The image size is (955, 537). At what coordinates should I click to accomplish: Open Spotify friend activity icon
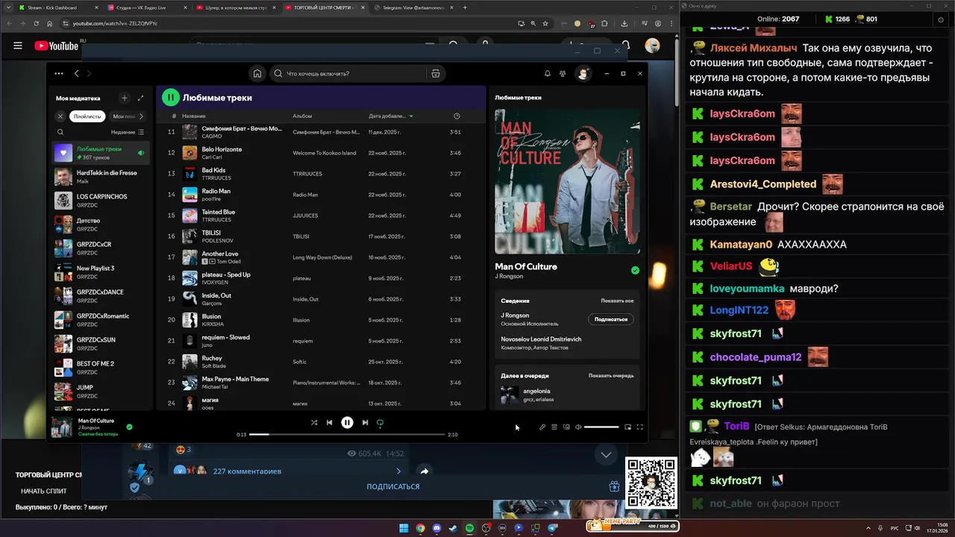coord(563,74)
